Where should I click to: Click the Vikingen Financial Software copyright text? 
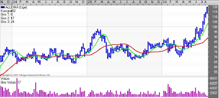(x=26, y=75)
